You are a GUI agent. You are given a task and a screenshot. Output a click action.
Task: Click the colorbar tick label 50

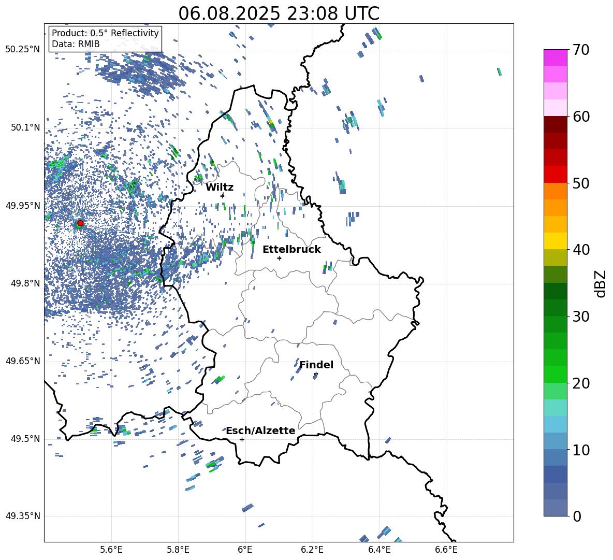[x=581, y=183]
